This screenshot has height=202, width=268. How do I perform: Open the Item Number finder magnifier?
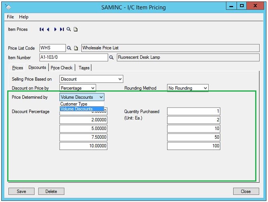pyautogui.click(x=111, y=58)
